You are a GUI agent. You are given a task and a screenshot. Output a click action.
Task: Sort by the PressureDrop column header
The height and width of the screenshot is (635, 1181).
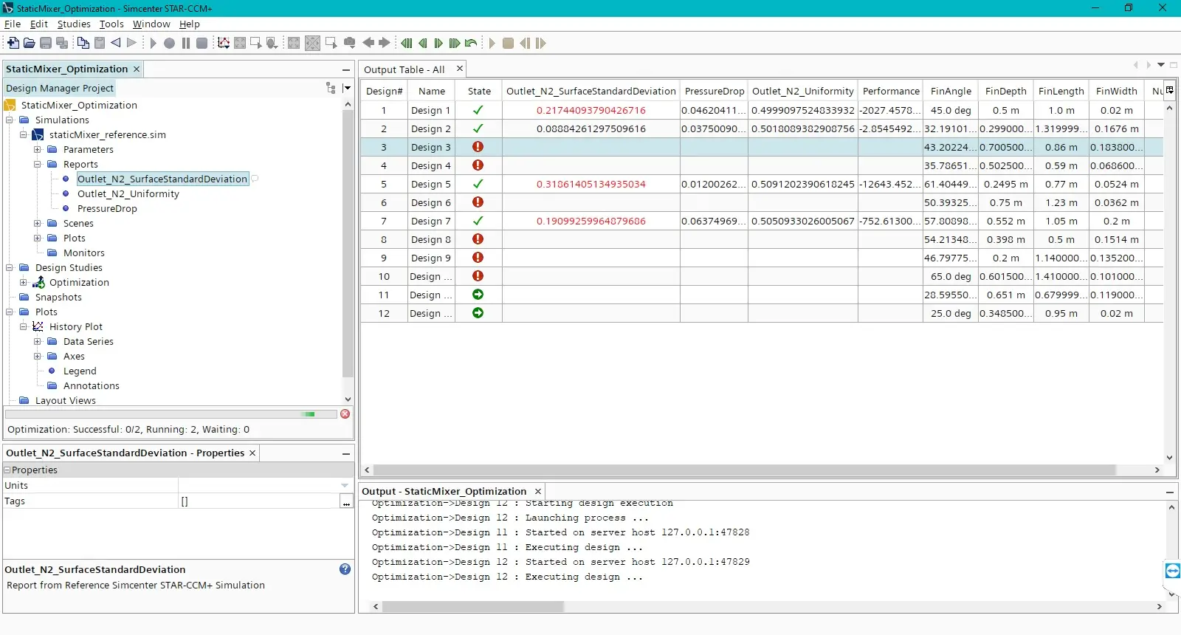(714, 91)
